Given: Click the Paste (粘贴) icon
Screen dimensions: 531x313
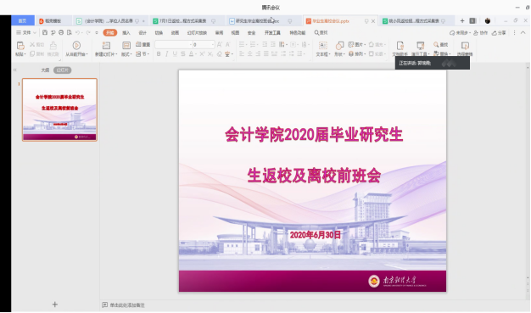Looking at the screenshot, I should (x=20, y=46).
